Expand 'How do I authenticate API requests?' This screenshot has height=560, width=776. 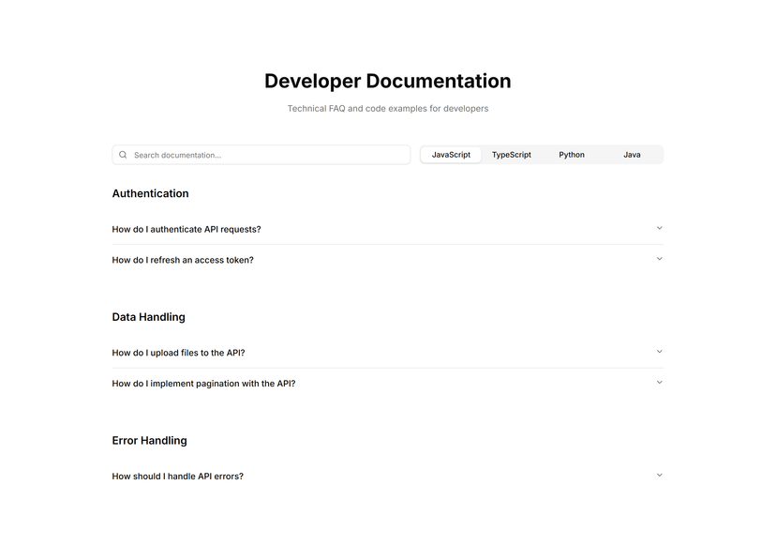tap(387, 229)
